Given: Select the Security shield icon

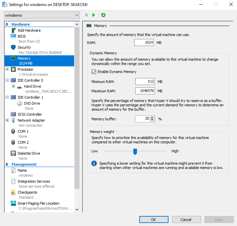Looking at the screenshot, I should tap(13, 47).
